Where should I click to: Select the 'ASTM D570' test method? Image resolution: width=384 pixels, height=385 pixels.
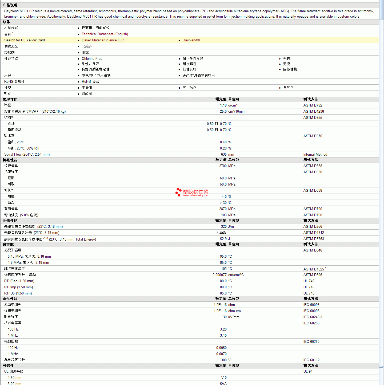313,136
